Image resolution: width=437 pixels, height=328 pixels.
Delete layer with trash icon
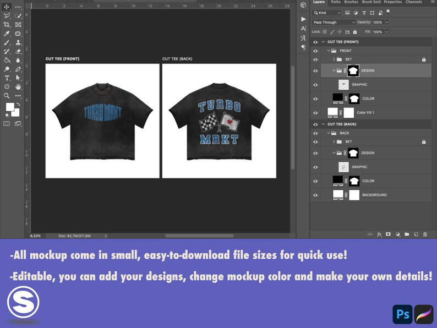tap(425, 234)
